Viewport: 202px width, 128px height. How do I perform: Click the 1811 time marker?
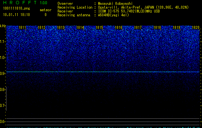coord(22,28)
